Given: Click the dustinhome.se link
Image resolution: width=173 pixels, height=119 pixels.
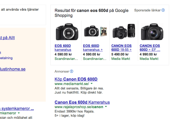Looking at the screenshot, I should [13, 69].
